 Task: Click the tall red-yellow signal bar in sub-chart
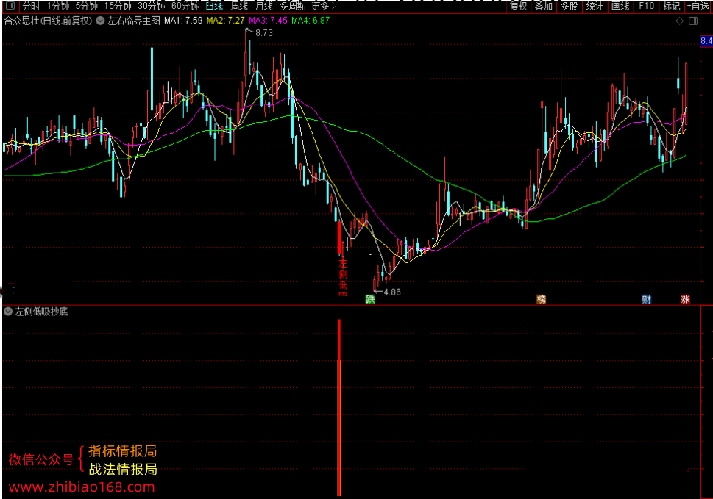click(339, 407)
